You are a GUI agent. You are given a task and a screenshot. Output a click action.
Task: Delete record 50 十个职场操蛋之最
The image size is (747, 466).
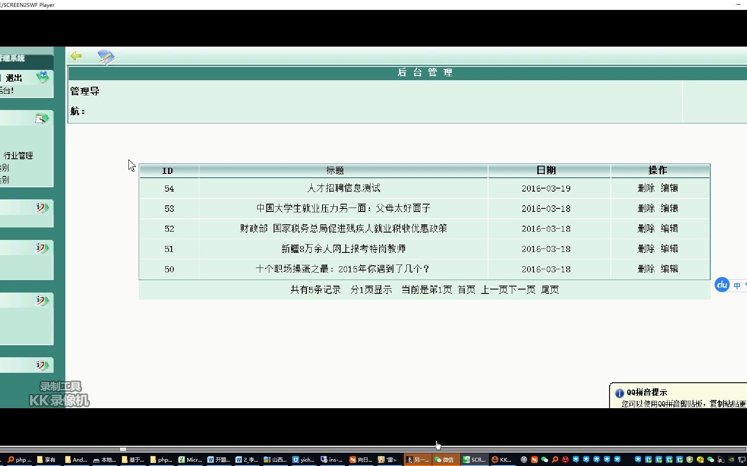point(646,269)
